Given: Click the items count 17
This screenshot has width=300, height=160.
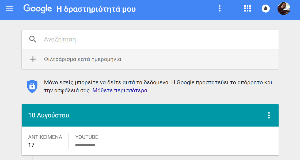Looking at the screenshot, I should [31, 145].
